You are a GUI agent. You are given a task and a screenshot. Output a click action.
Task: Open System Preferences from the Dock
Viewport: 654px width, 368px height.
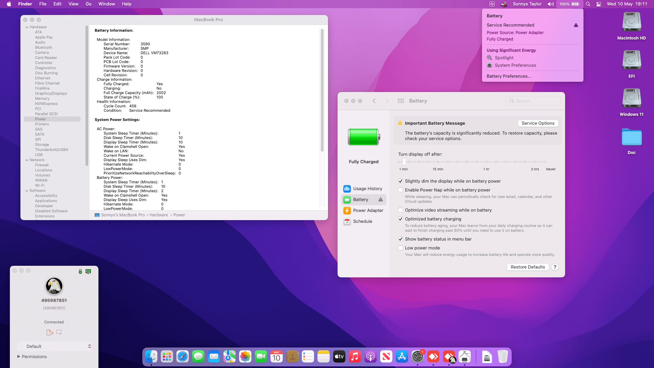click(418, 357)
